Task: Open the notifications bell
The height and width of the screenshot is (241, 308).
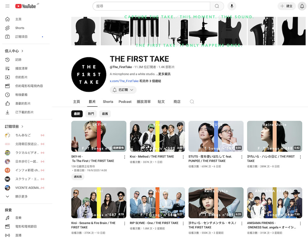Action: (302, 6)
